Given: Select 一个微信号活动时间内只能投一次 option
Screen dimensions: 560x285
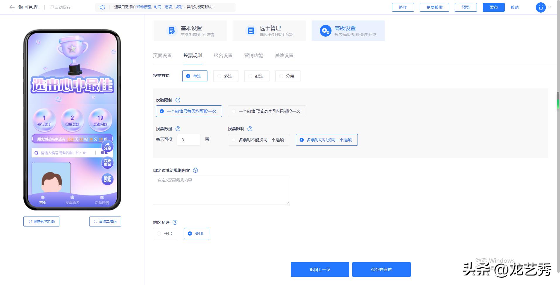Looking at the screenshot, I should click(267, 111).
